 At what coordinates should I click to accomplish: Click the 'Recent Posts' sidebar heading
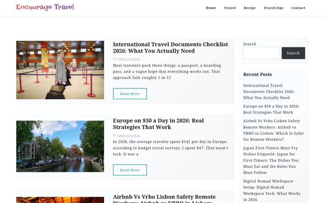click(x=257, y=74)
